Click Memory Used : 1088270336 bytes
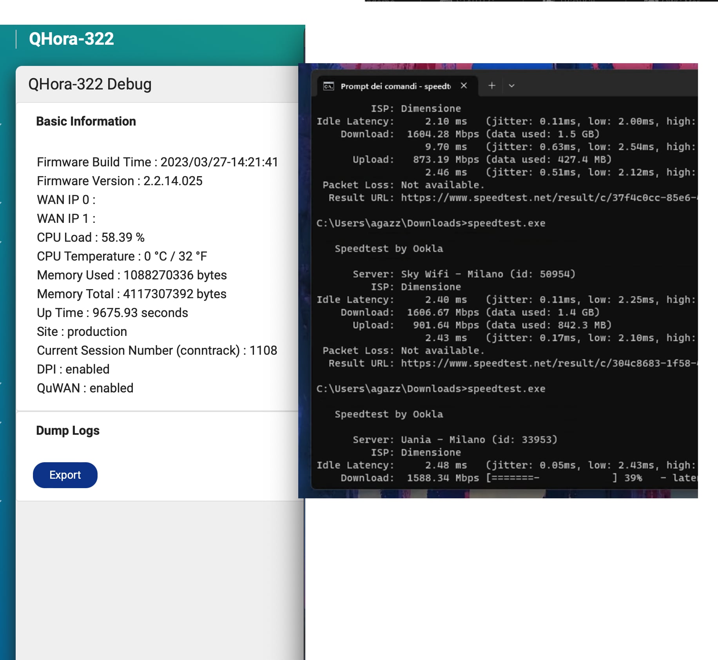Viewport: 718px width, 660px height. tap(132, 275)
